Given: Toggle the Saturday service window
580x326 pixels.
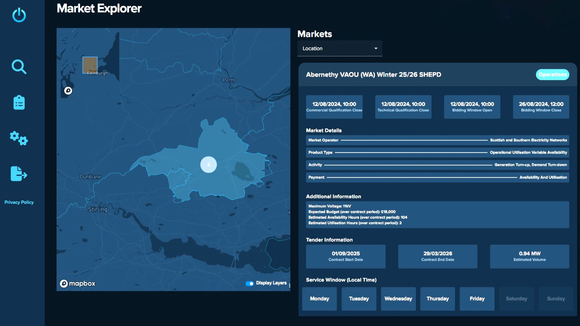Looking at the screenshot, I should [x=516, y=299].
